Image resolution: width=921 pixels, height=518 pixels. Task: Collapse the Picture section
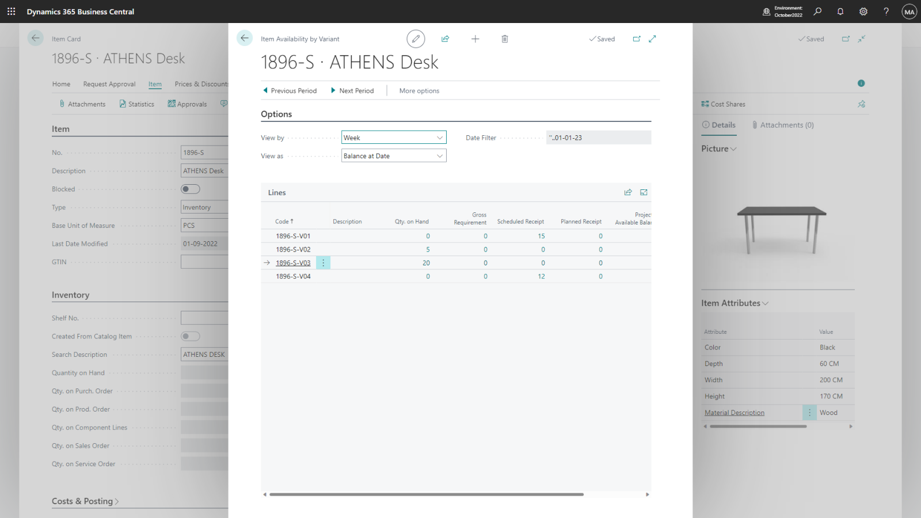[719, 148]
